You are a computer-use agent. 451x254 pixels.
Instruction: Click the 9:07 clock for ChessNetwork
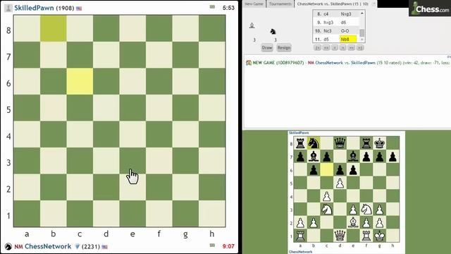(228, 246)
